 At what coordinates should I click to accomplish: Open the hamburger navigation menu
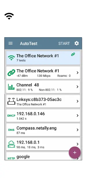(x=10, y=43)
